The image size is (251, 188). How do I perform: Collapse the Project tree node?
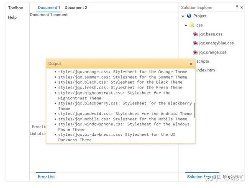click(183, 16)
